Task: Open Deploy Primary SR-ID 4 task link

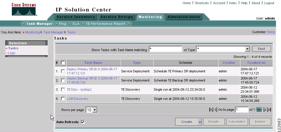Action: coord(92,71)
